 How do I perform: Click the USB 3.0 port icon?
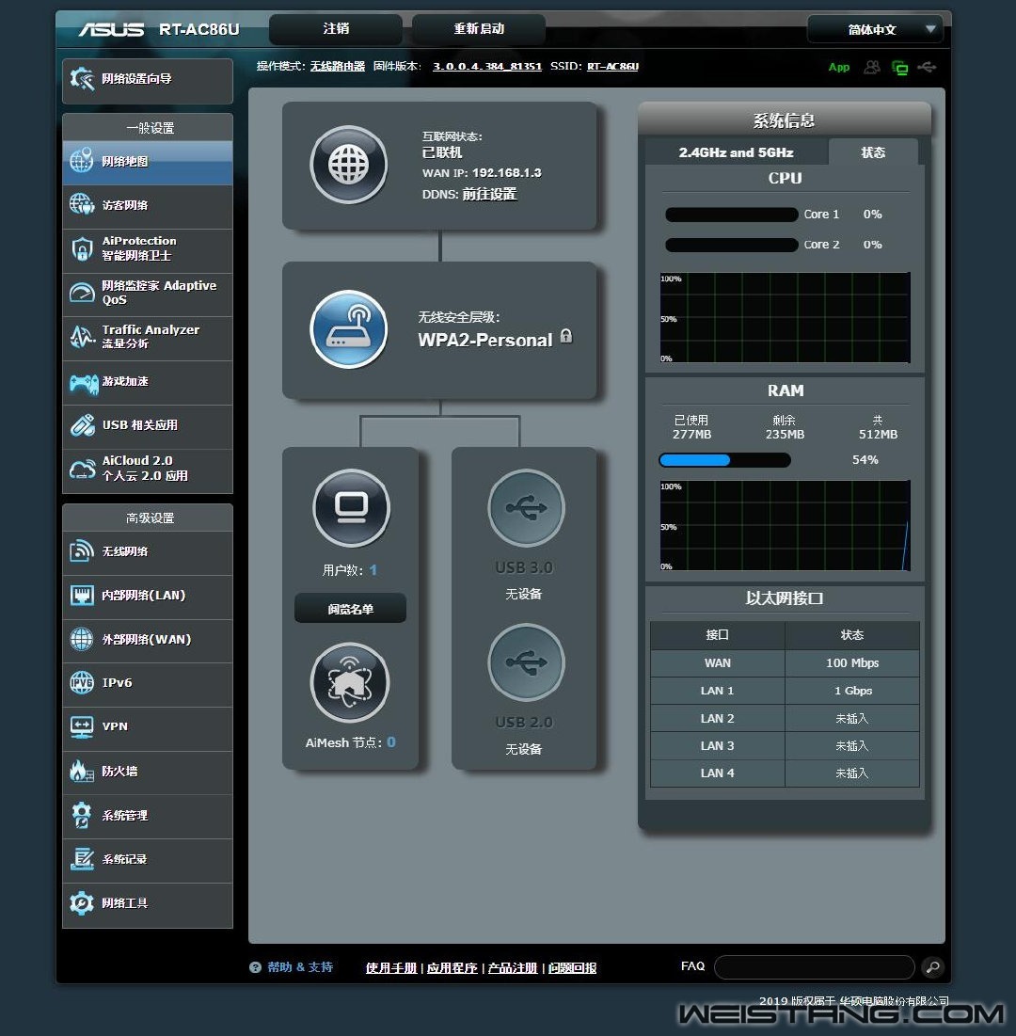526,508
